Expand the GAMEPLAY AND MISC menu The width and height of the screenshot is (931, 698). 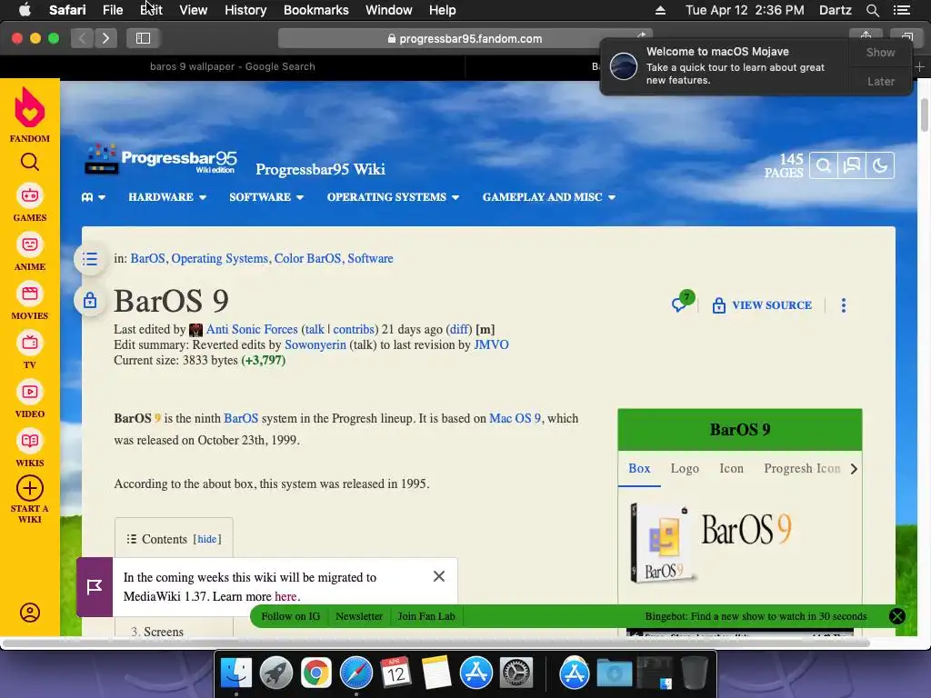coord(548,197)
